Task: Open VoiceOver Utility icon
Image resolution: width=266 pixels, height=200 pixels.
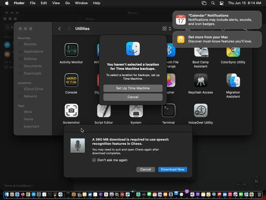Action: 201,110
